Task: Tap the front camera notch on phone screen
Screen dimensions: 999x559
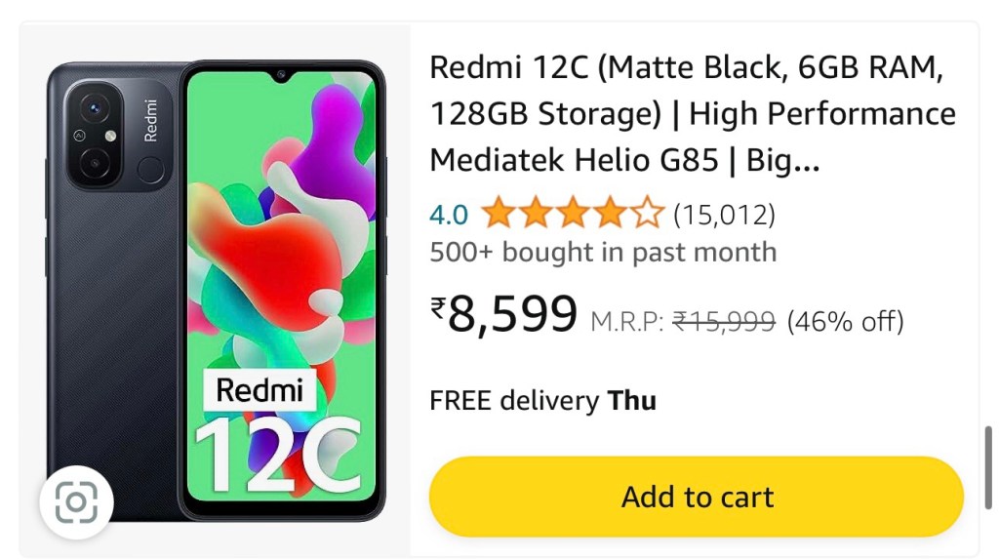Action: pyautogui.click(x=281, y=77)
